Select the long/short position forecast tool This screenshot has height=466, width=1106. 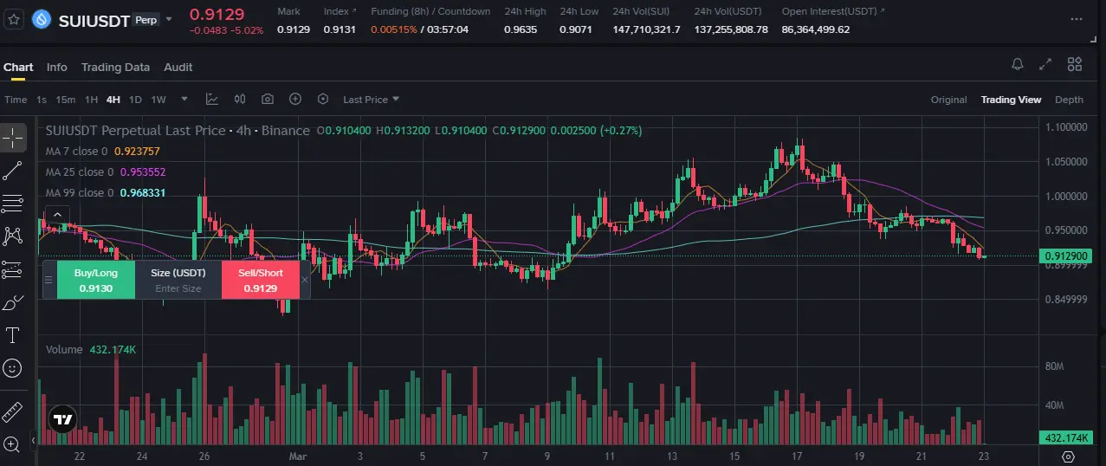13,269
